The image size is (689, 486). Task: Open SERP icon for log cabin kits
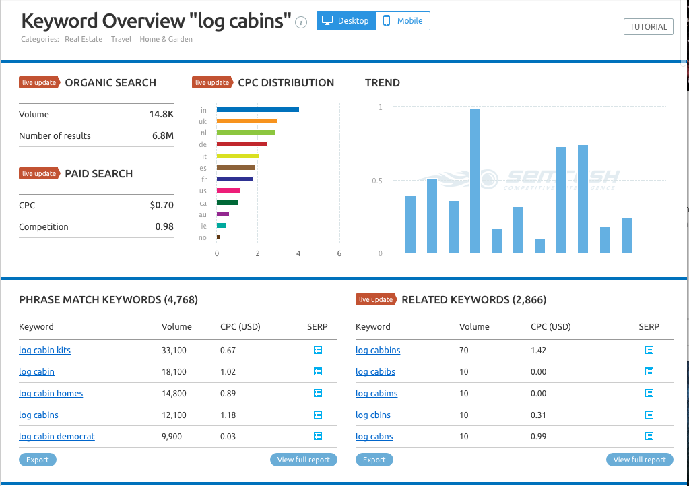click(x=318, y=350)
